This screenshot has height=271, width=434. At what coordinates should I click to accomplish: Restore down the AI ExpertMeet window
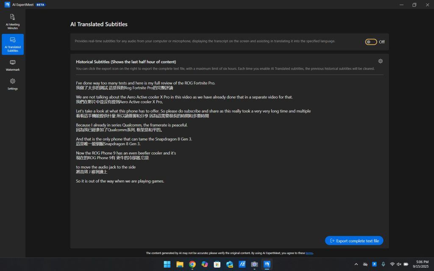click(x=415, y=5)
